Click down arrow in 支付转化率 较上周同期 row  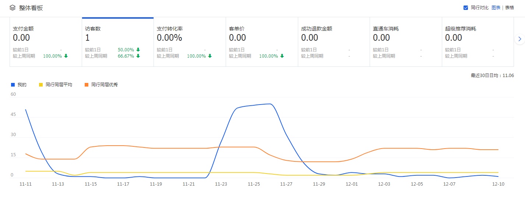(x=210, y=56)
